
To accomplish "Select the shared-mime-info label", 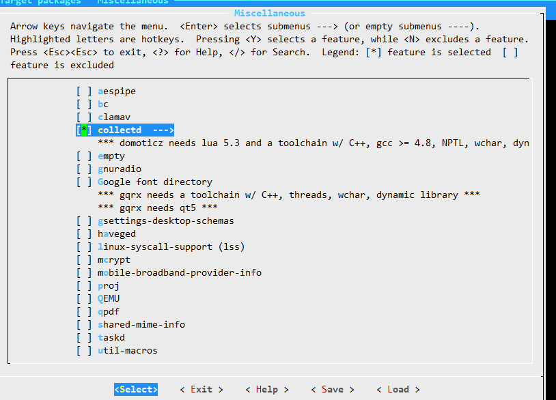I will coord(141,324).
